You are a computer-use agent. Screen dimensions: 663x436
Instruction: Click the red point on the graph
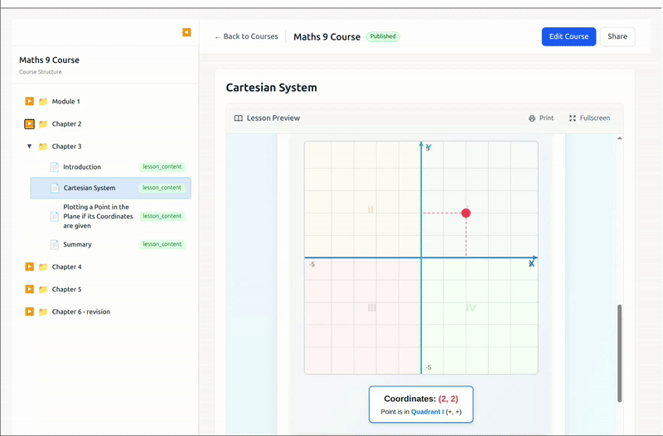click(x=466, y=213)
